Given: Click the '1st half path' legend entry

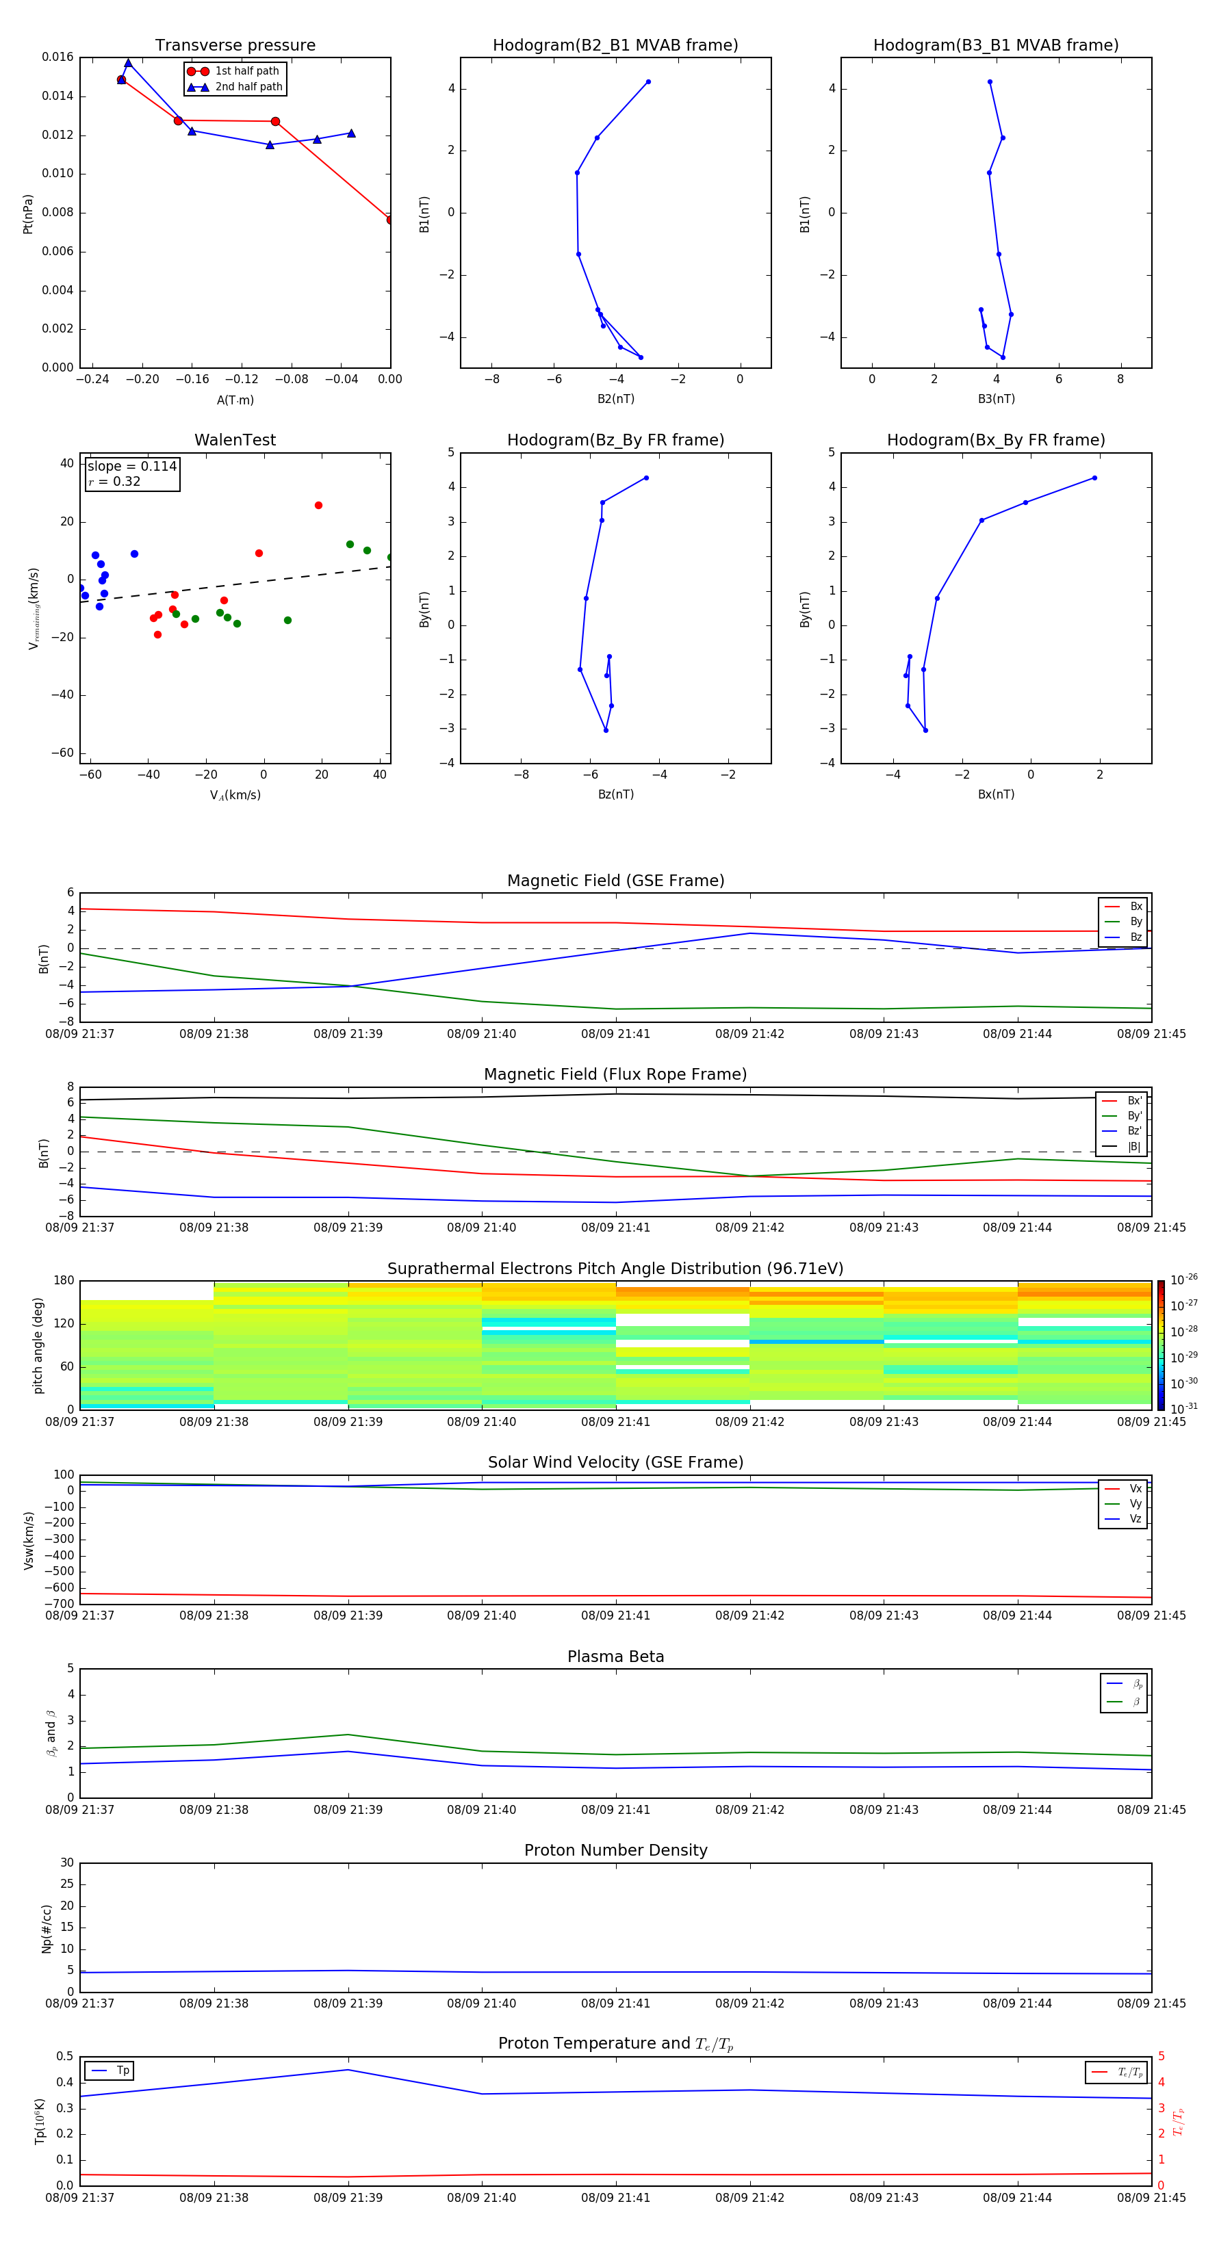Looking at the screenshot, I should (x=234, y=71).
